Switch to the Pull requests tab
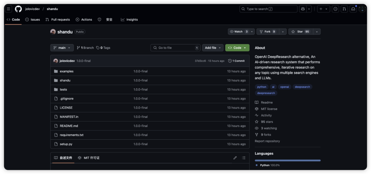This screenshot has height=174, width=371. point(58,20)
